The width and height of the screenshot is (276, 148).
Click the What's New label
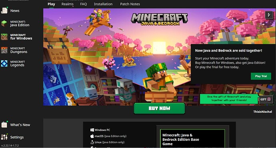20,125
